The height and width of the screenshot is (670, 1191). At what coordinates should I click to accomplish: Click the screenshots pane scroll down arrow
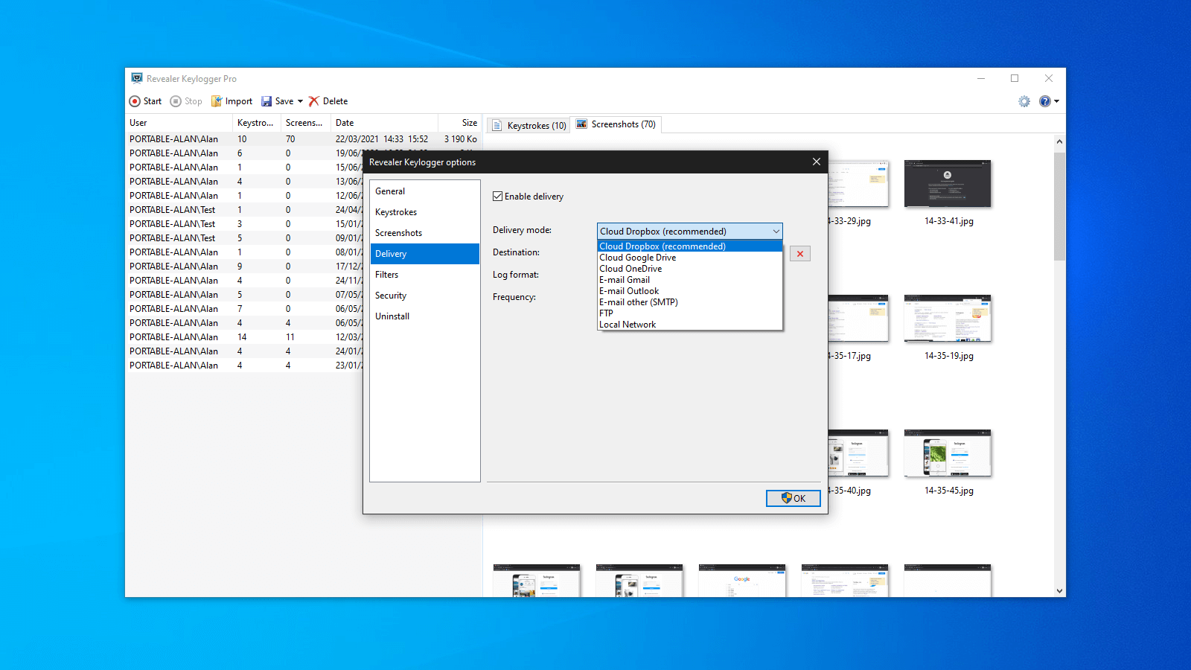pyautogui.click(x=1059, y=591)
